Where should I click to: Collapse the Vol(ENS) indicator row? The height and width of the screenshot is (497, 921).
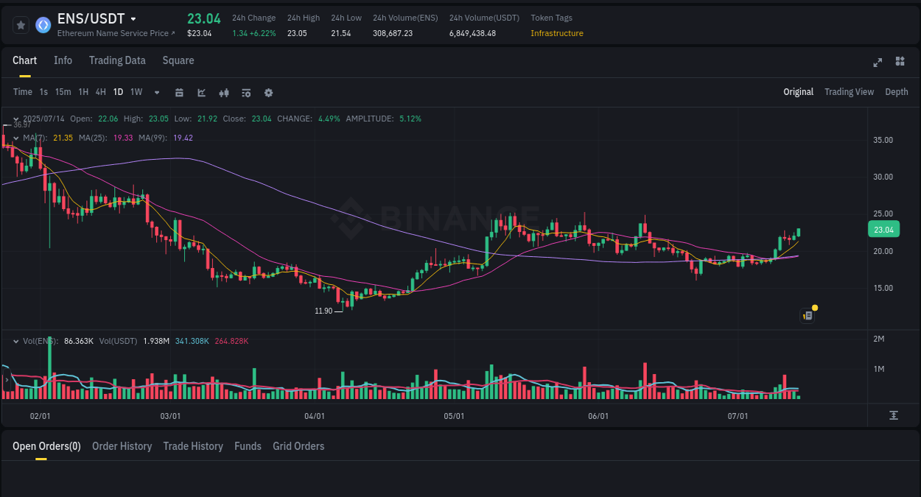14,341
